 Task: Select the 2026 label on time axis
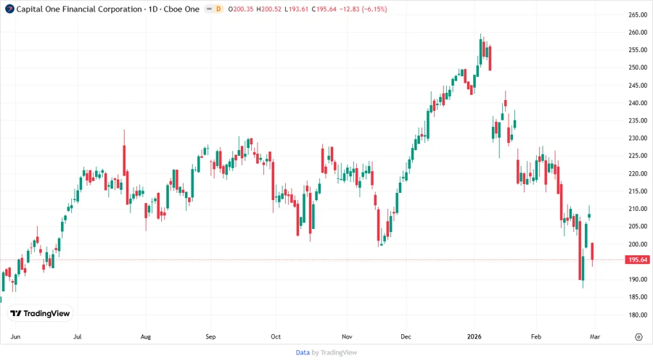click(x=475, y=336)
